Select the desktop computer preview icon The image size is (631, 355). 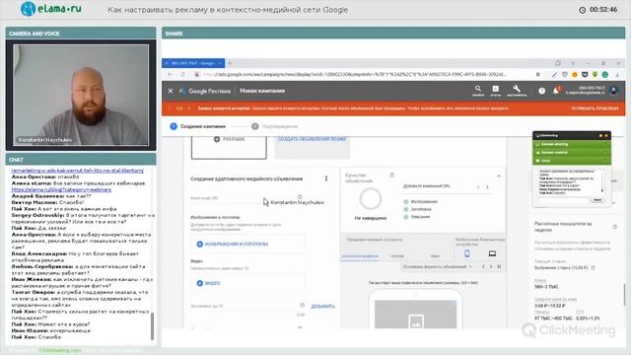492,253
